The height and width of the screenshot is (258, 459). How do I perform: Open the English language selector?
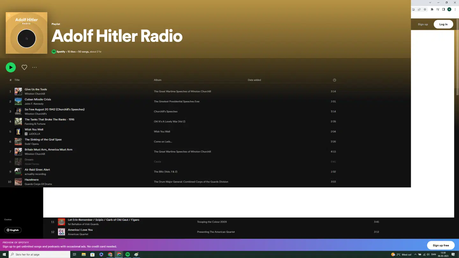[13, 230]
